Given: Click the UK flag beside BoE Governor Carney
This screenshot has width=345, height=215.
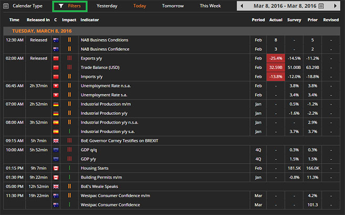Looking at the screenshot, I should tap(56, 141).
